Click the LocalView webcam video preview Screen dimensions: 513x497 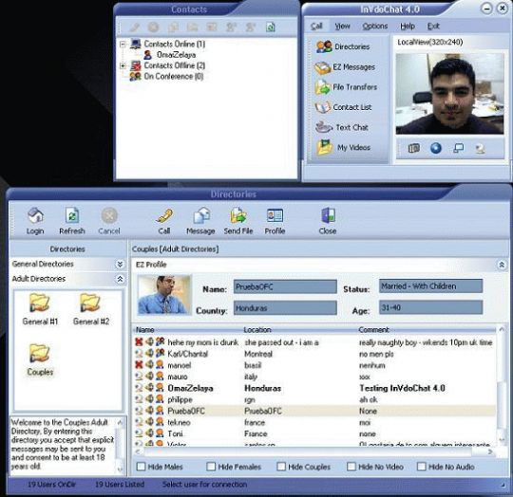click(x=449, y=94)
